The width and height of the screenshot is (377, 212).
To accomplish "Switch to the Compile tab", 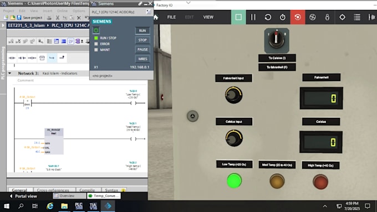I will pos(87,190).
